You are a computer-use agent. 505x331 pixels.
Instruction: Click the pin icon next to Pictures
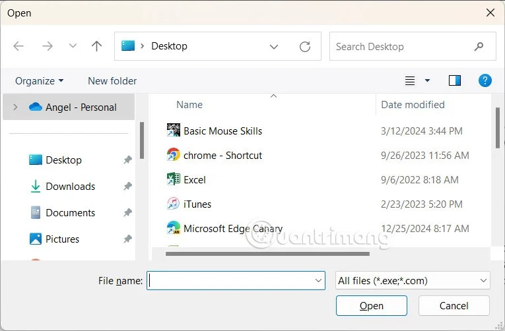coord(128,239)
